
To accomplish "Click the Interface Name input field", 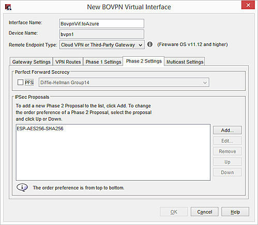I will pyautogui.click(x=102, y=24).
